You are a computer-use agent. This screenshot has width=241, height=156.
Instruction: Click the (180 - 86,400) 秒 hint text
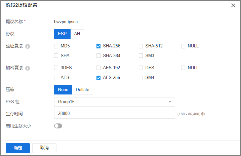pyautogui.click(x=191, y=114)
